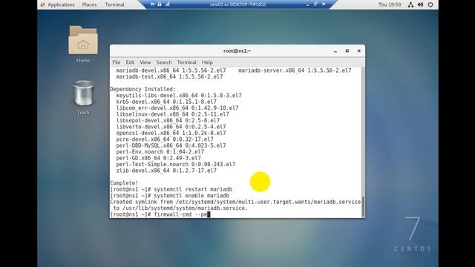Select the Home folder desktop icon
The height and width of the screenshot is (267, 475).
[x=83, y=44]
